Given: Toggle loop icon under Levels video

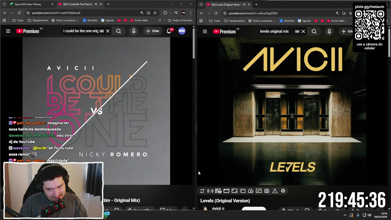Looking at the screenshot, I should coord(202,191).
